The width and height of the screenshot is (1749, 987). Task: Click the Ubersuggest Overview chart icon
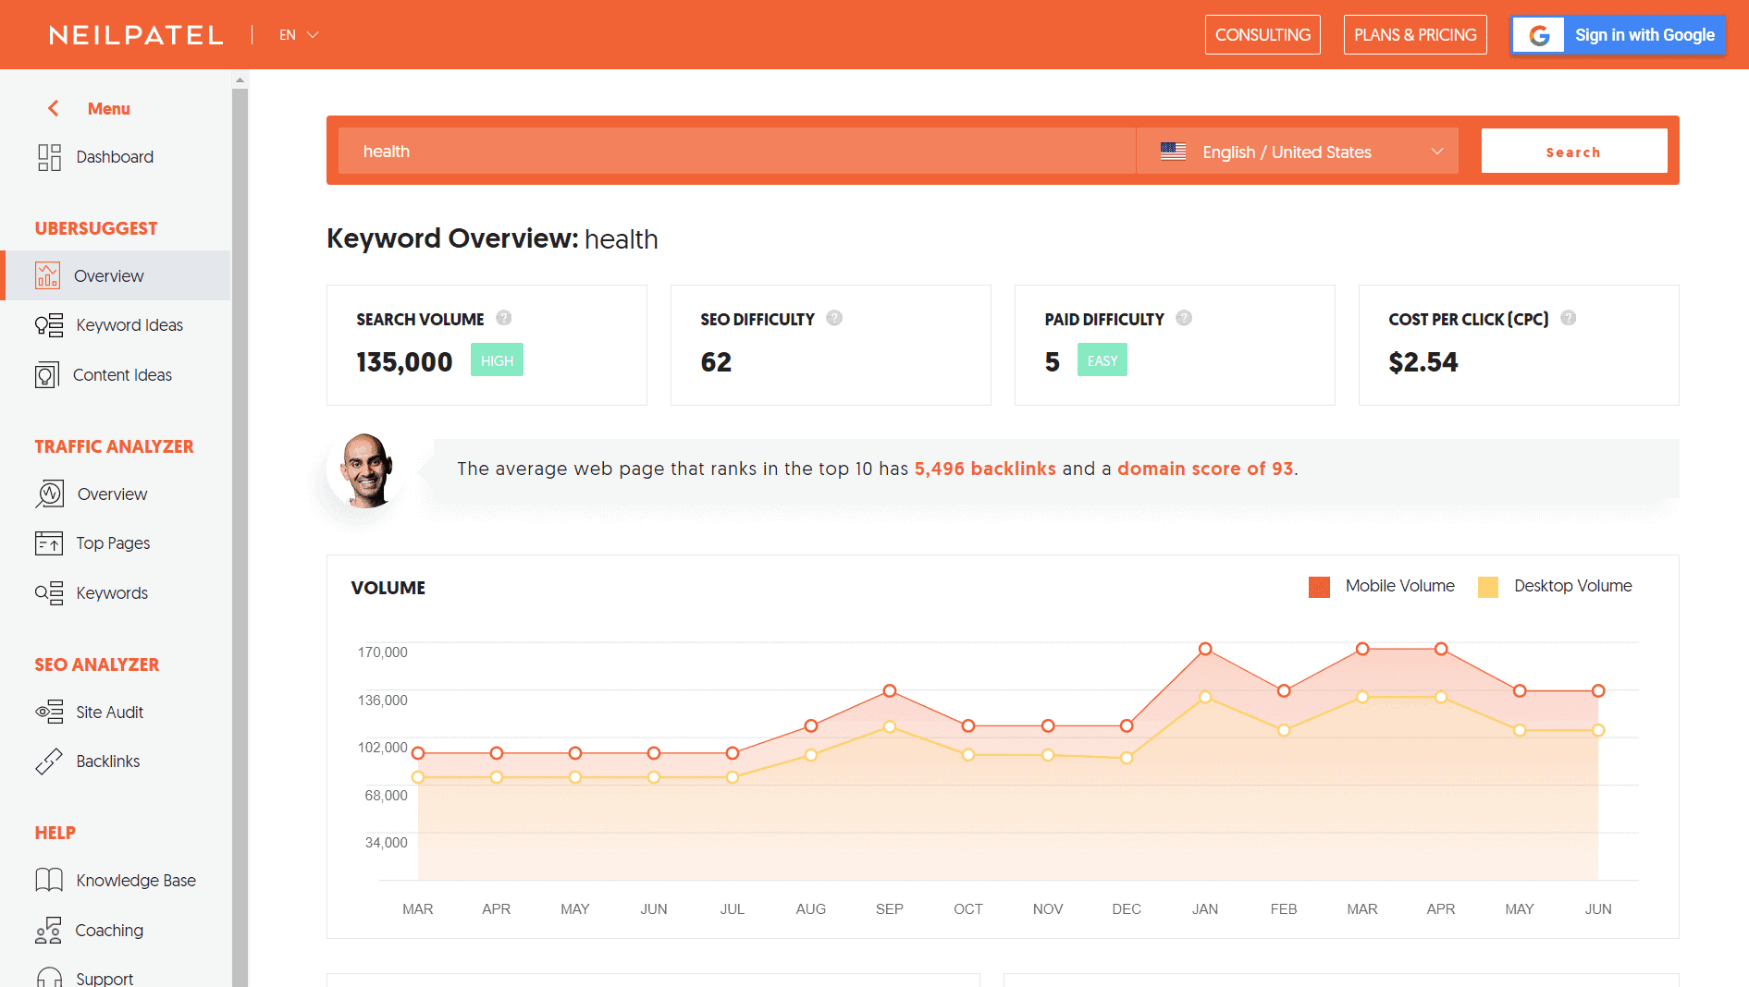coord(47,275)
